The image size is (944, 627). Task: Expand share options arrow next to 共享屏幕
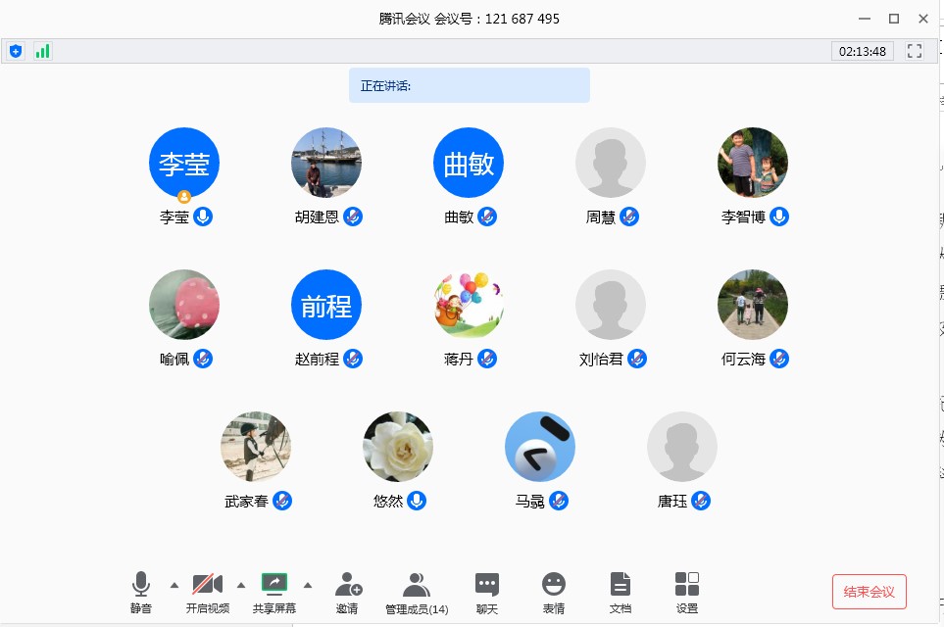click(x=308, y=585)
